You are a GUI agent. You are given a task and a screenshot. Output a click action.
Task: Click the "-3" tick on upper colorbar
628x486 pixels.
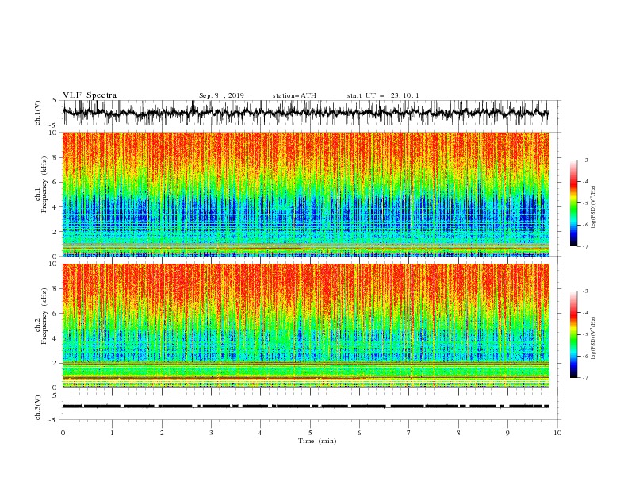(x=585, y=160)
